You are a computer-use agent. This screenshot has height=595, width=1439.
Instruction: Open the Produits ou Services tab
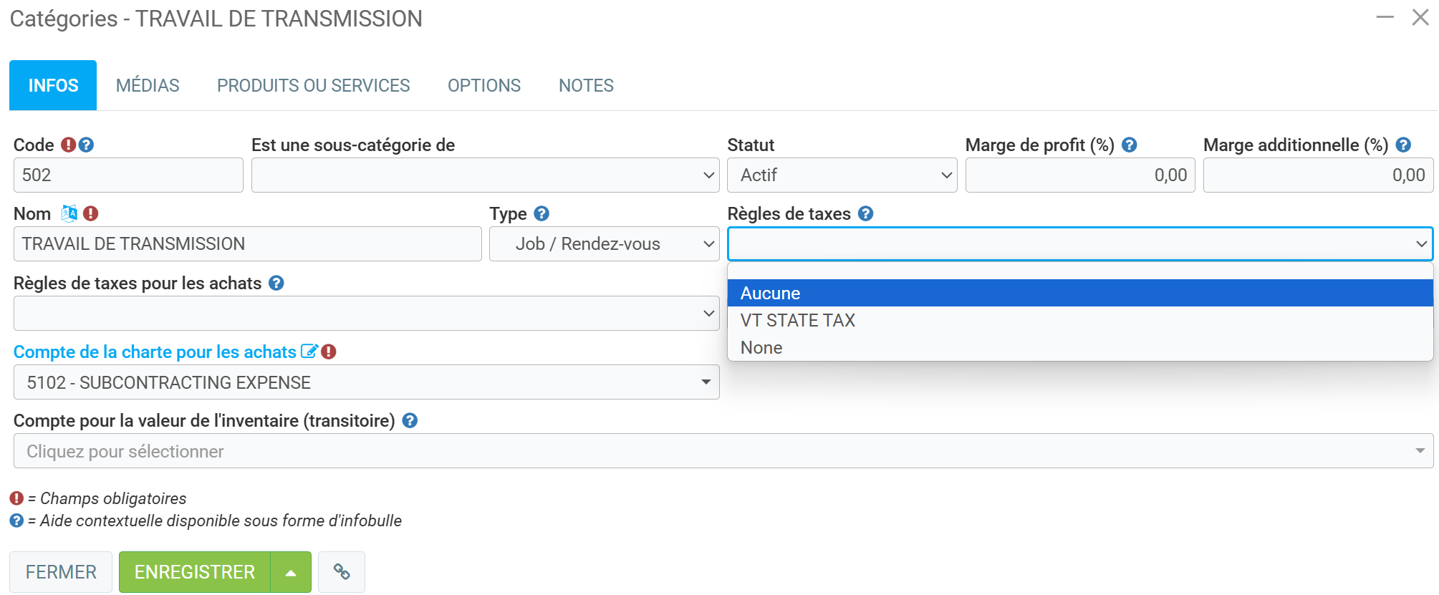[313, 85]
